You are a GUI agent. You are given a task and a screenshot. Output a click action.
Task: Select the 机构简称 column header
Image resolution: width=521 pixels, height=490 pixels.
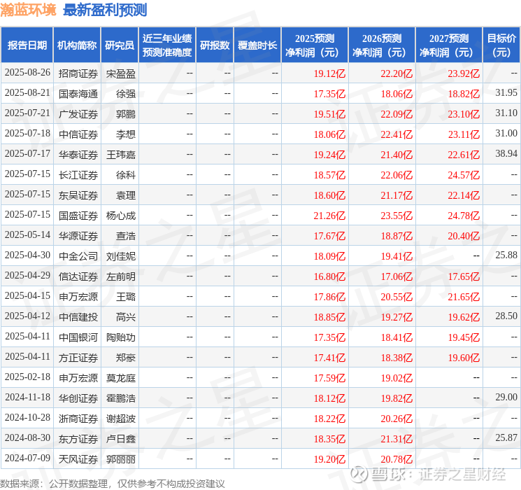[x=77, y=45]
